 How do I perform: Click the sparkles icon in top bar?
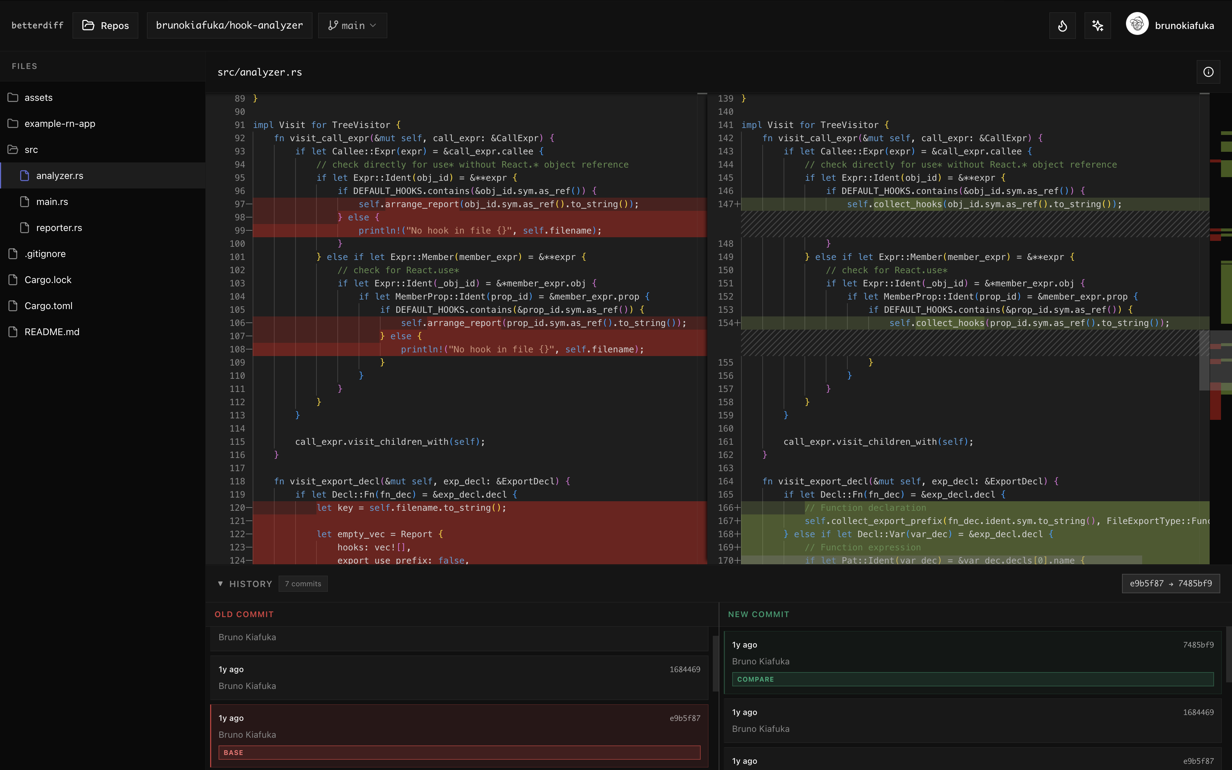tap(1097, 25)
